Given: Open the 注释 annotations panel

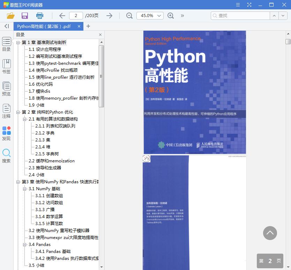Looking at the screenshot, I should coord(6,111).
